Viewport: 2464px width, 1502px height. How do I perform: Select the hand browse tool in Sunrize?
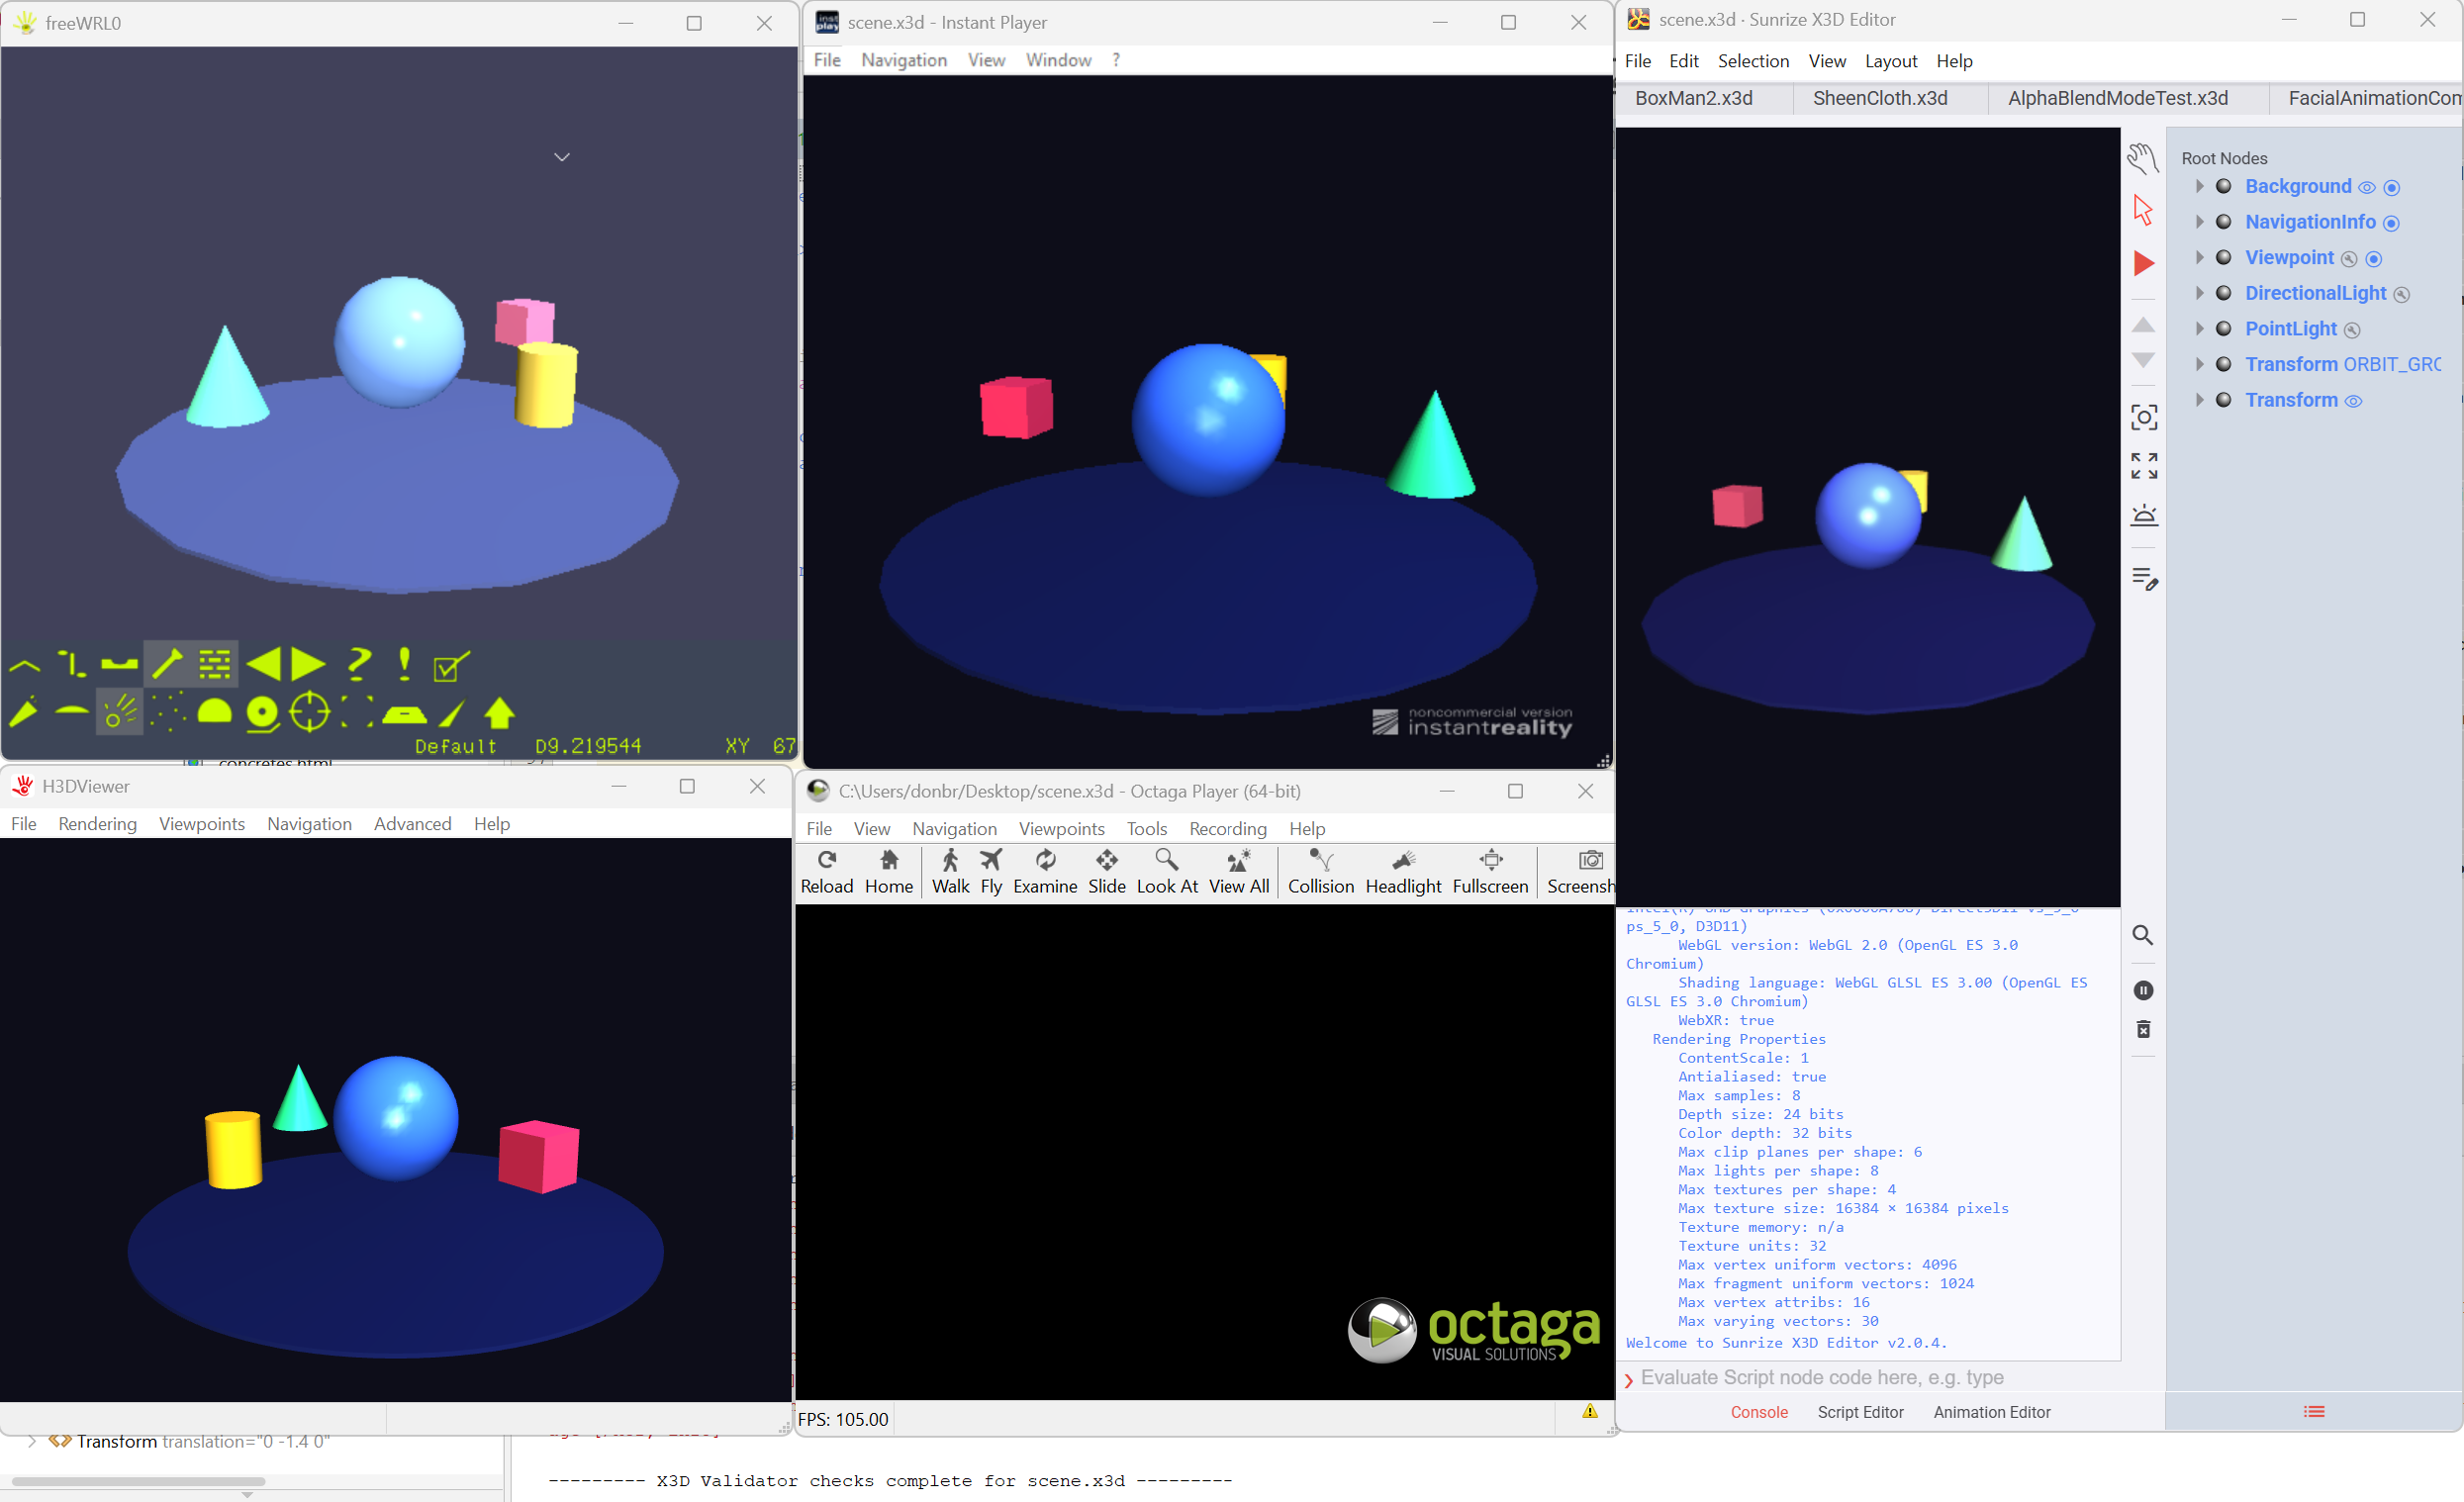[x=2142, y=158]
